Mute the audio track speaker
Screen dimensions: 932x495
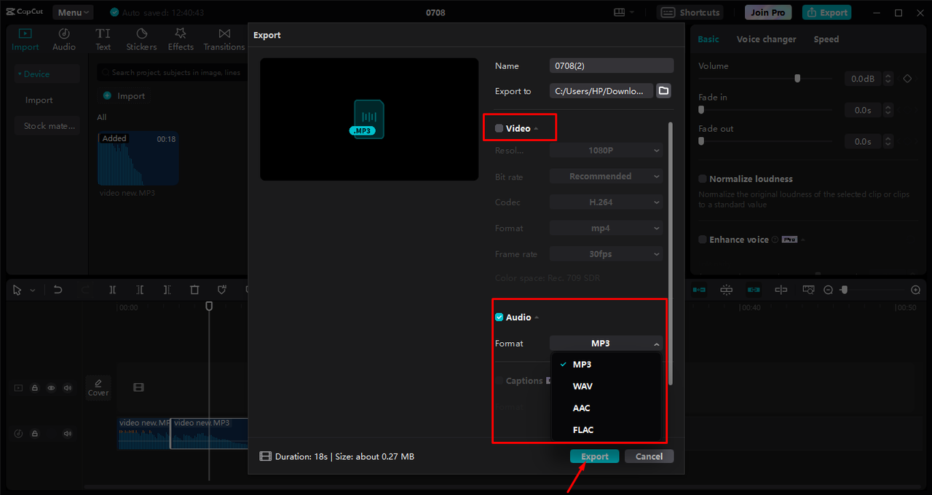(68, 434)
